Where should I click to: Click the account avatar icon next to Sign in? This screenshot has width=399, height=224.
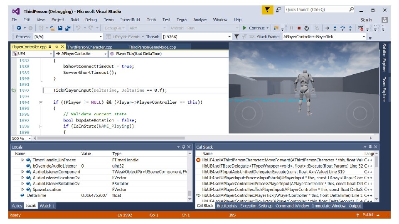(x=384, y=19)
